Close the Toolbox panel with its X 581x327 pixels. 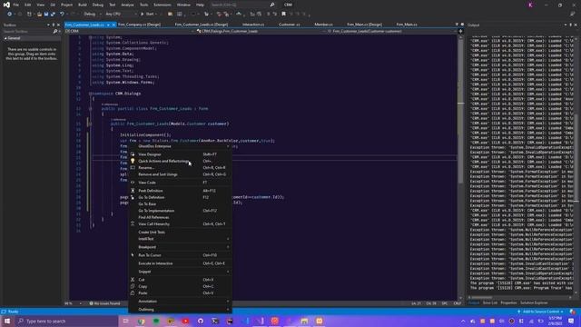point(58,25)
